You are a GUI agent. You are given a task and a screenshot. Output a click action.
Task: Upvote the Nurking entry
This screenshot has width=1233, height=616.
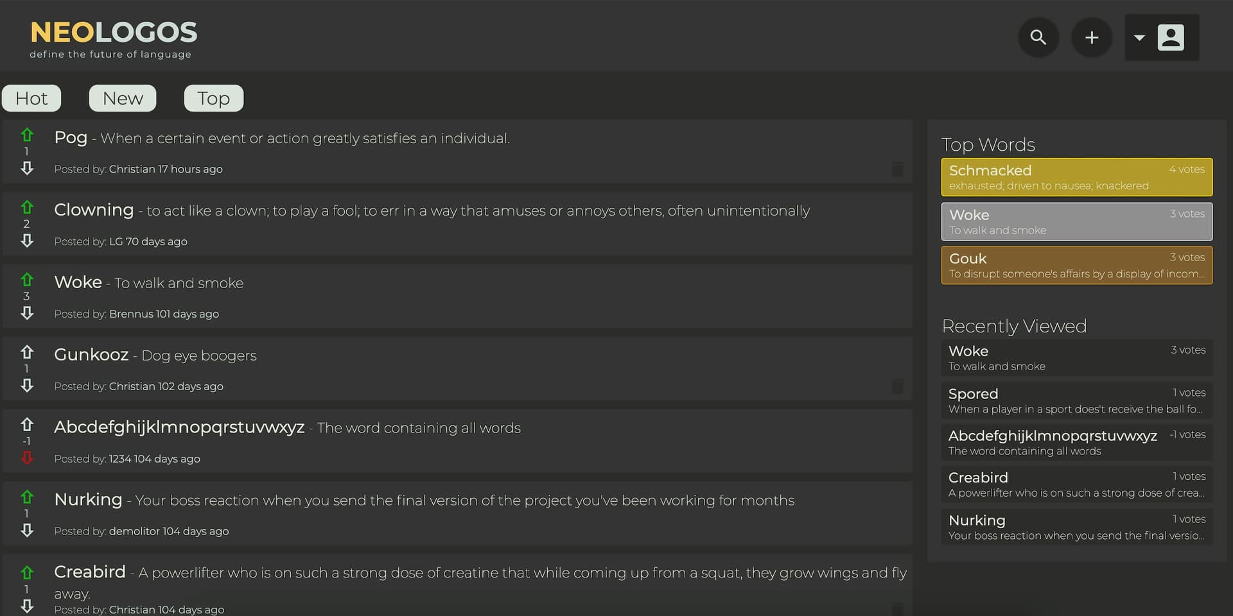tap(27, 497)
